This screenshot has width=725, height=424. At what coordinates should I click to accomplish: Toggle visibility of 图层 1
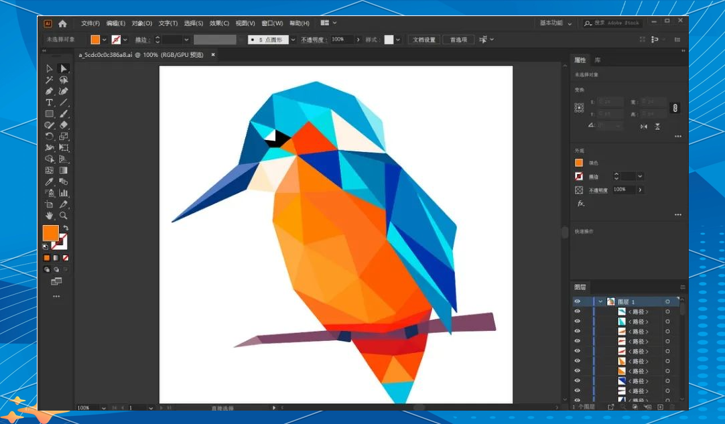[578, 301]
